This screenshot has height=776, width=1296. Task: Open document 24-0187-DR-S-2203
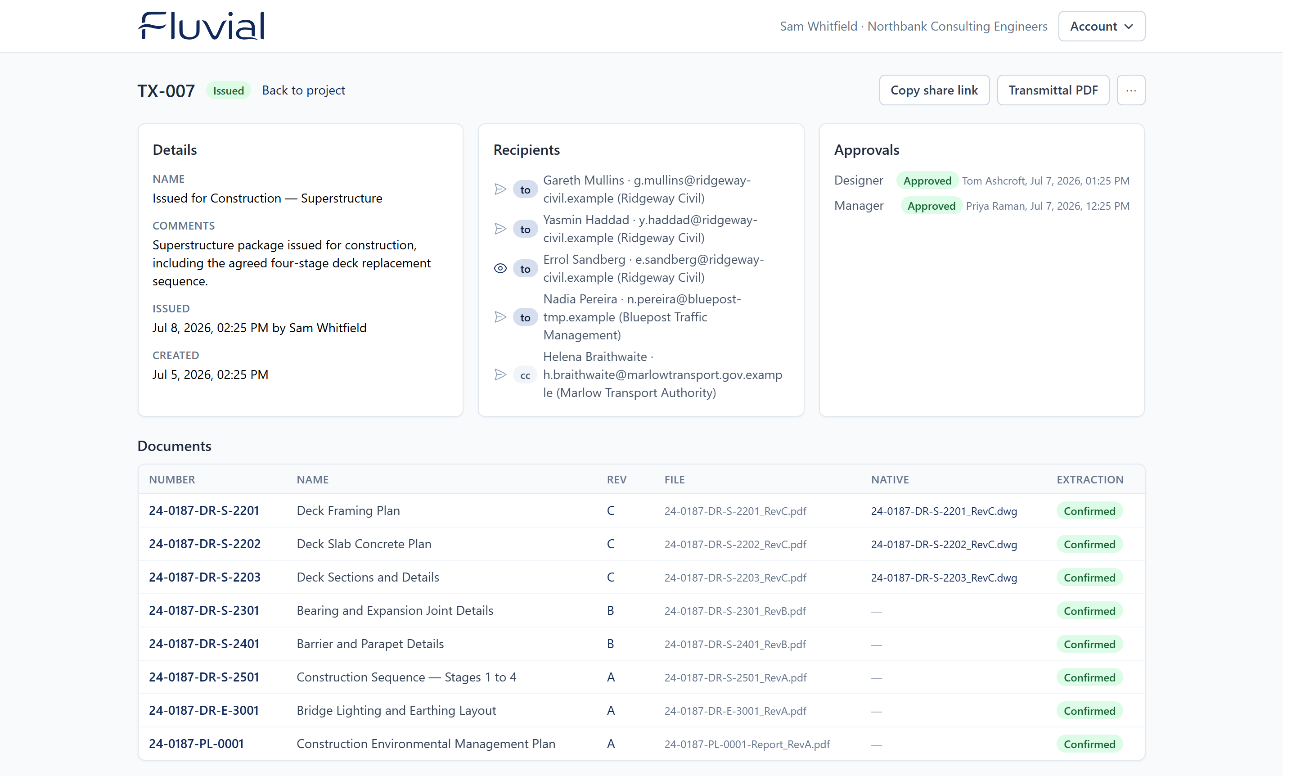pyautogui.click(x=205, y=577)
